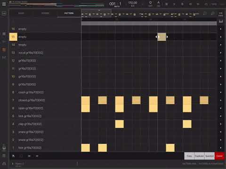This screenshot has height=169, width=226.
Task: Open the hamburger main menu
Action: click(4, 4)
